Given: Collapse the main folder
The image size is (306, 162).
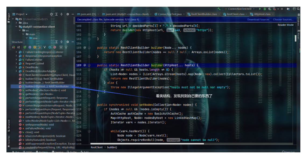Looking at the screenshot, I should point(23,34).
